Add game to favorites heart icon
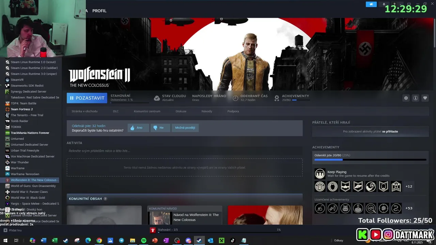The height and width of the screenshot is (245, 436). [425, 98]
